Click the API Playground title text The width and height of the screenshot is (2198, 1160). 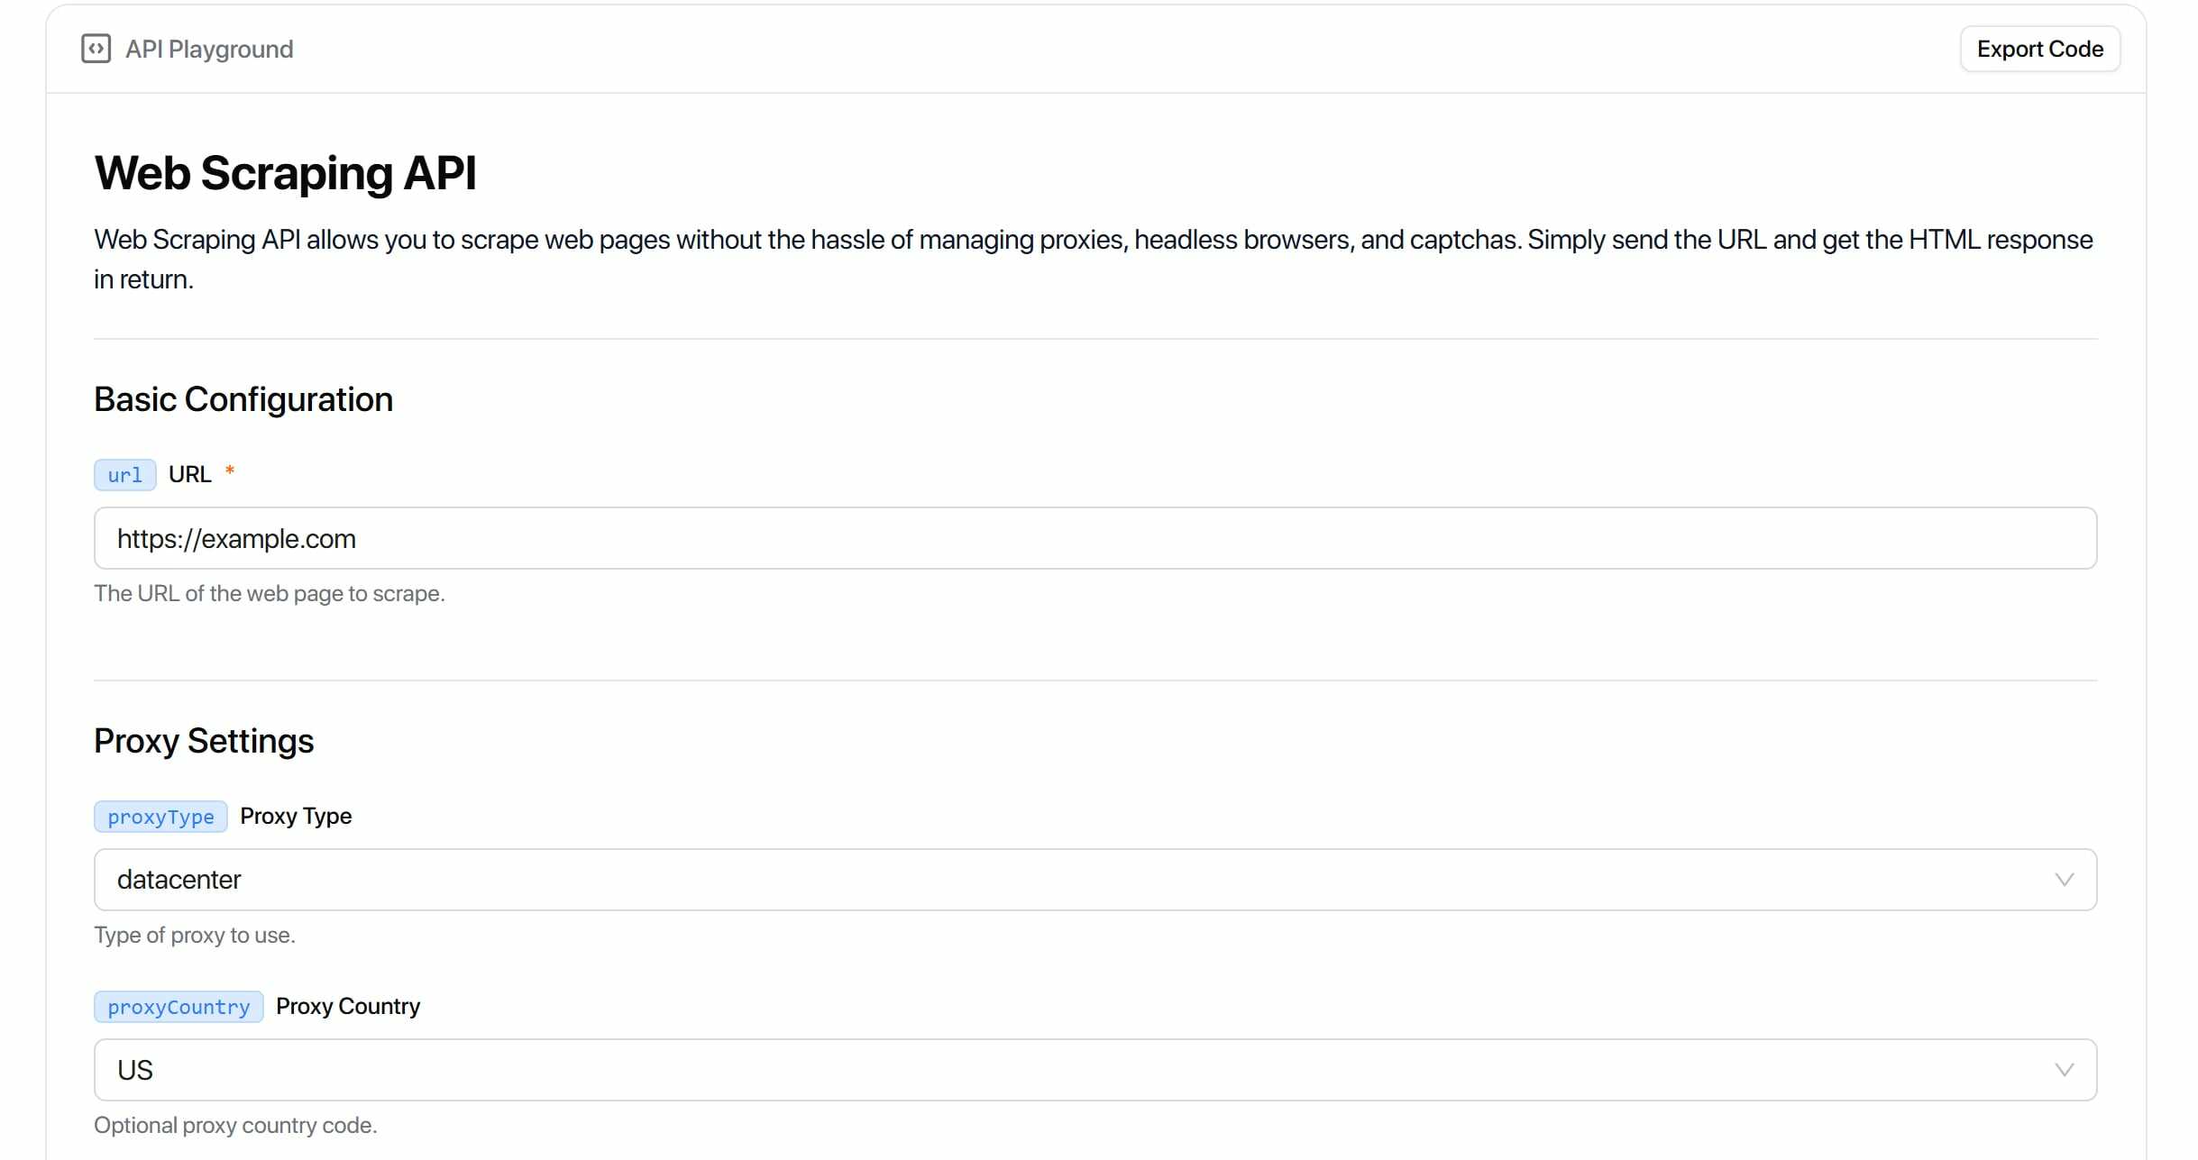(x=209, y=49)
